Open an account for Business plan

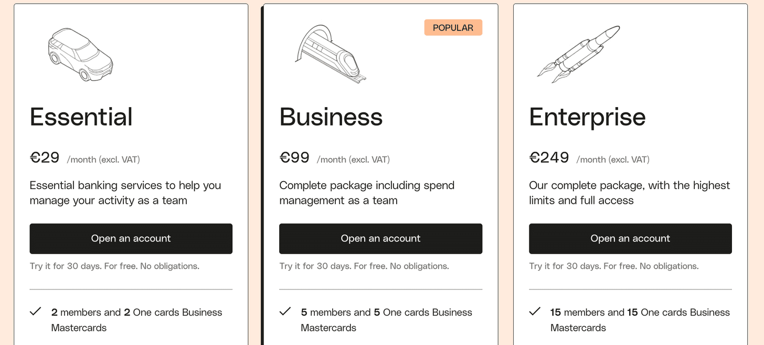(x=380, y=238)
